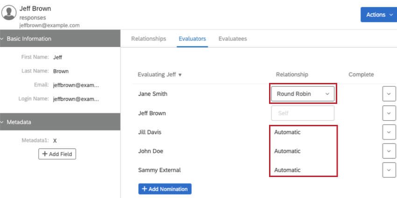Open the Evaluatees tab
The width and height of the screenshot is (397, 198).
tap(233, 39)
